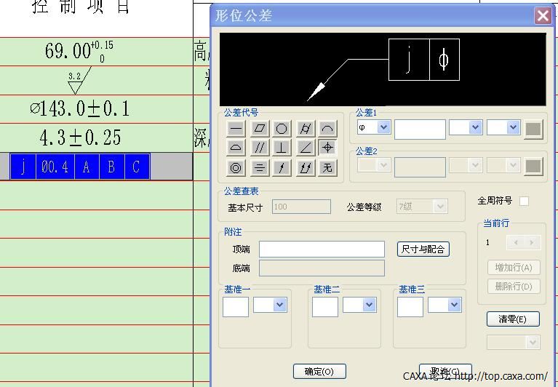Viewport: 558px width, 387px height.
Task: Select the parallelism double-slash symbol
Action: tap(259, 148)
